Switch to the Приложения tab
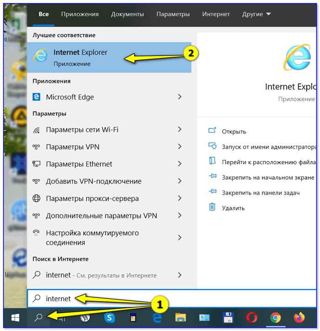 [80, 14]
